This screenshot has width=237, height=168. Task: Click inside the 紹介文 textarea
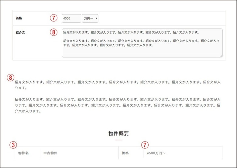pos(142,43)
